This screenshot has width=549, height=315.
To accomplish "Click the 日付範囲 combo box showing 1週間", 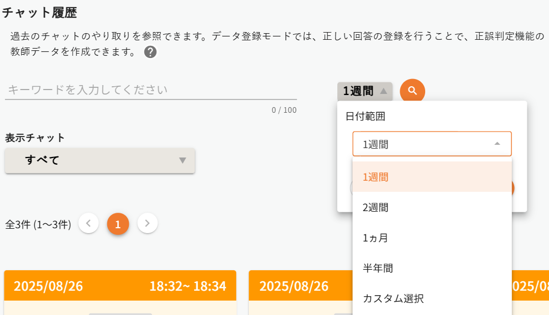I will [431, 144].
